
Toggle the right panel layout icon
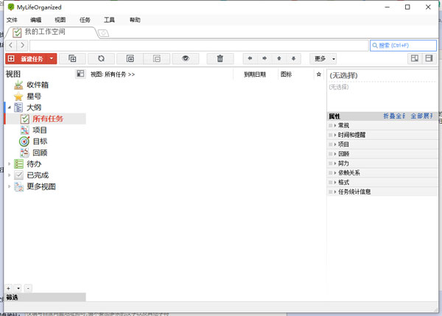[429, 59]
